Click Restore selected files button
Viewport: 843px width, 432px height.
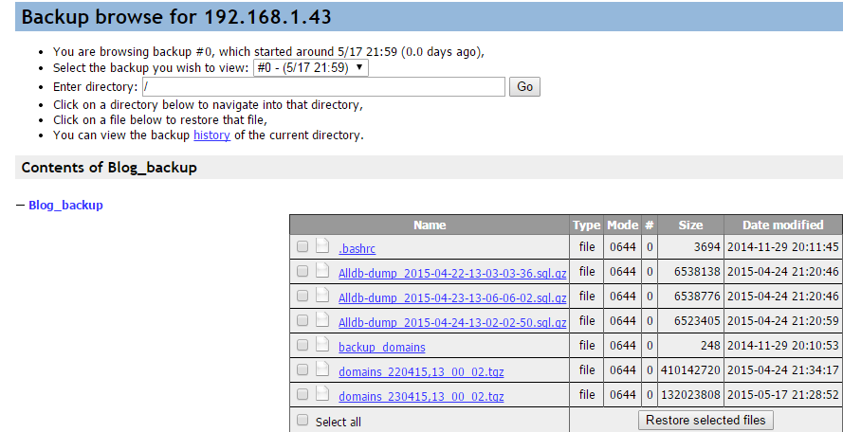(706, 420)
